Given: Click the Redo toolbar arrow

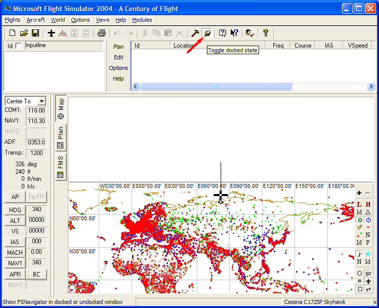Looking at the screenshot, I should [129, 33].
